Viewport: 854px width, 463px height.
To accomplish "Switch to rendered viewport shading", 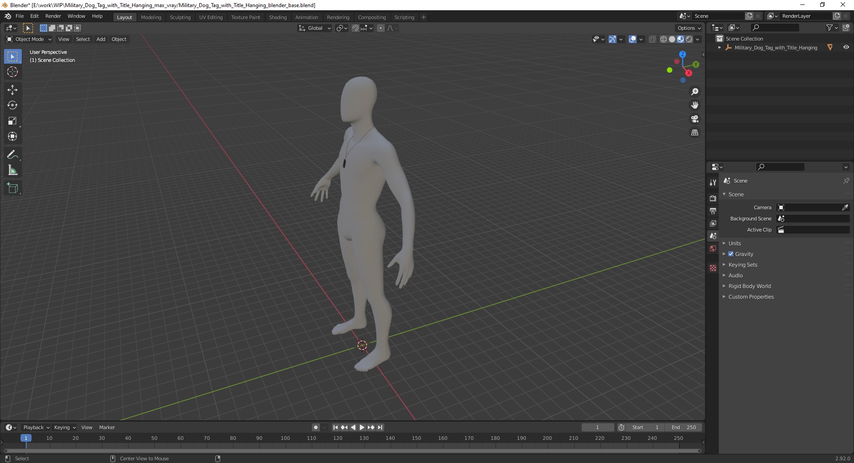I will click(689, 39).
